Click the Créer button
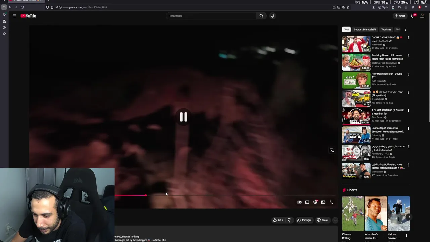Screen dimensions: 430x242 click(400, 16)
